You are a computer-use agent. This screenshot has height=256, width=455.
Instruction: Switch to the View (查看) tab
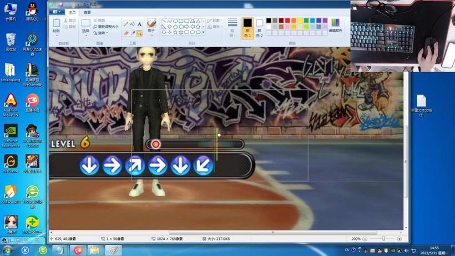(x=88, y=12)
